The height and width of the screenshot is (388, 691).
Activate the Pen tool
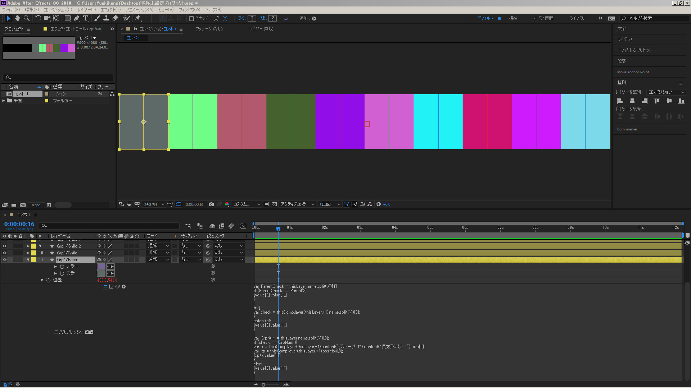click(x=76, y=18)
